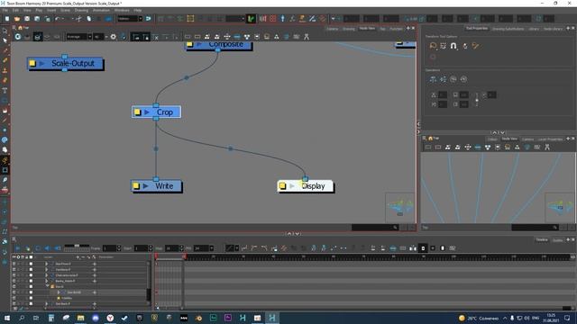This screenshot has width=577, height=324.
Task: Toggle the Scale-Output node yellow enable square
Action: coord(32,63)
